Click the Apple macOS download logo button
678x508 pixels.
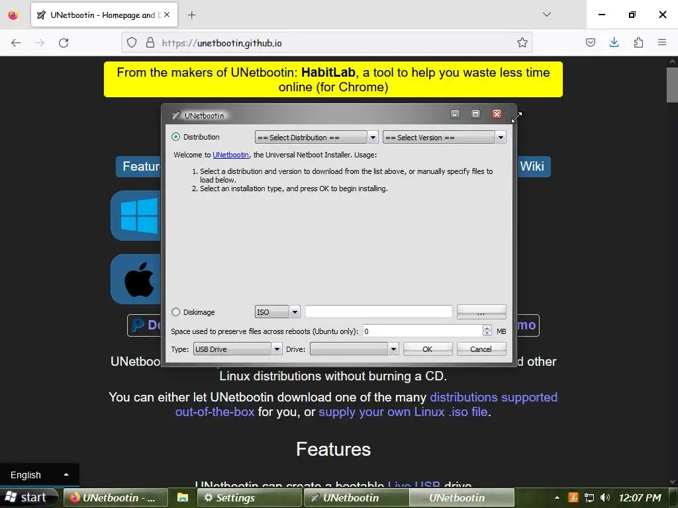136,279
